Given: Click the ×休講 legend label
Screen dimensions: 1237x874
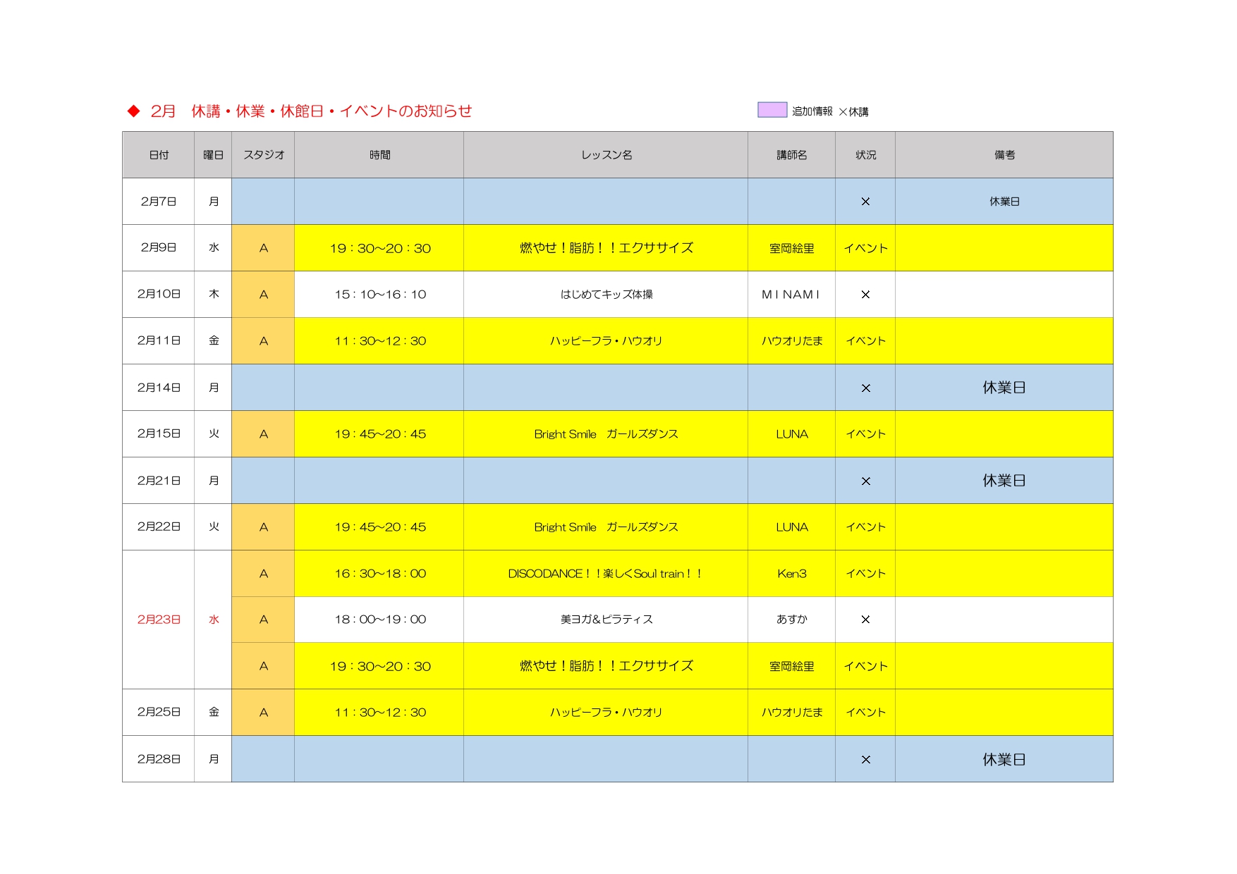Looking at the screenshot, I should pyautogui.click(x=853, y=111).
